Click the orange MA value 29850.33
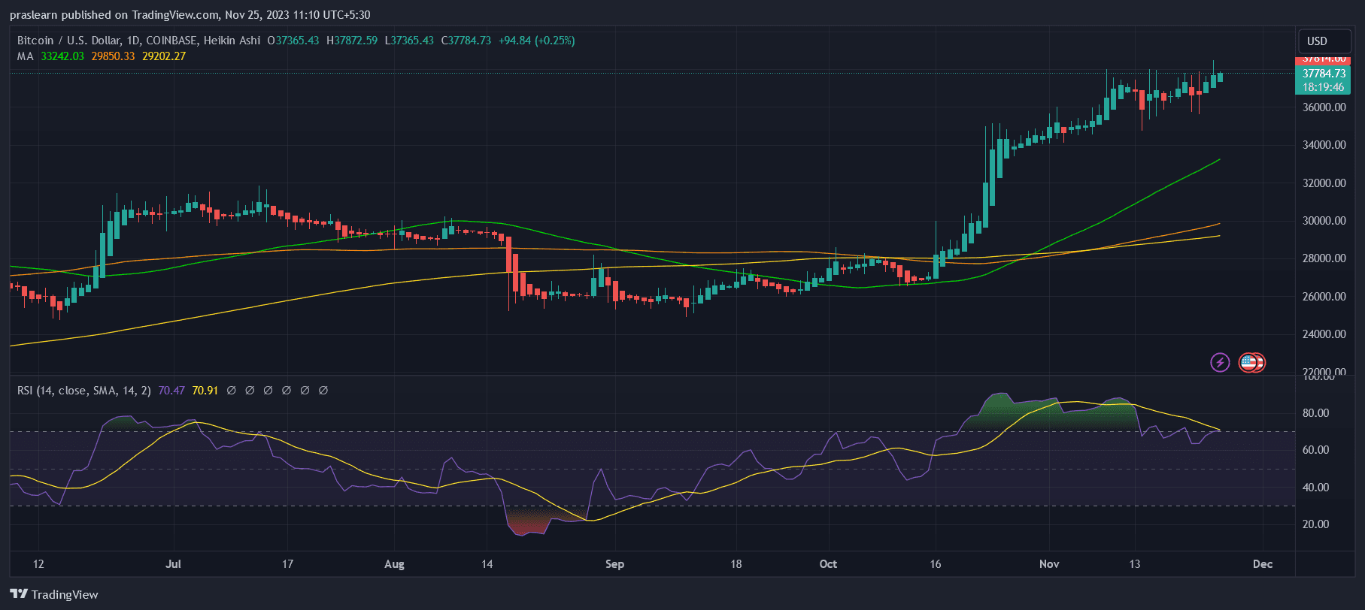1365x610 pixels. pyautogui.click(x=113, y=56)
